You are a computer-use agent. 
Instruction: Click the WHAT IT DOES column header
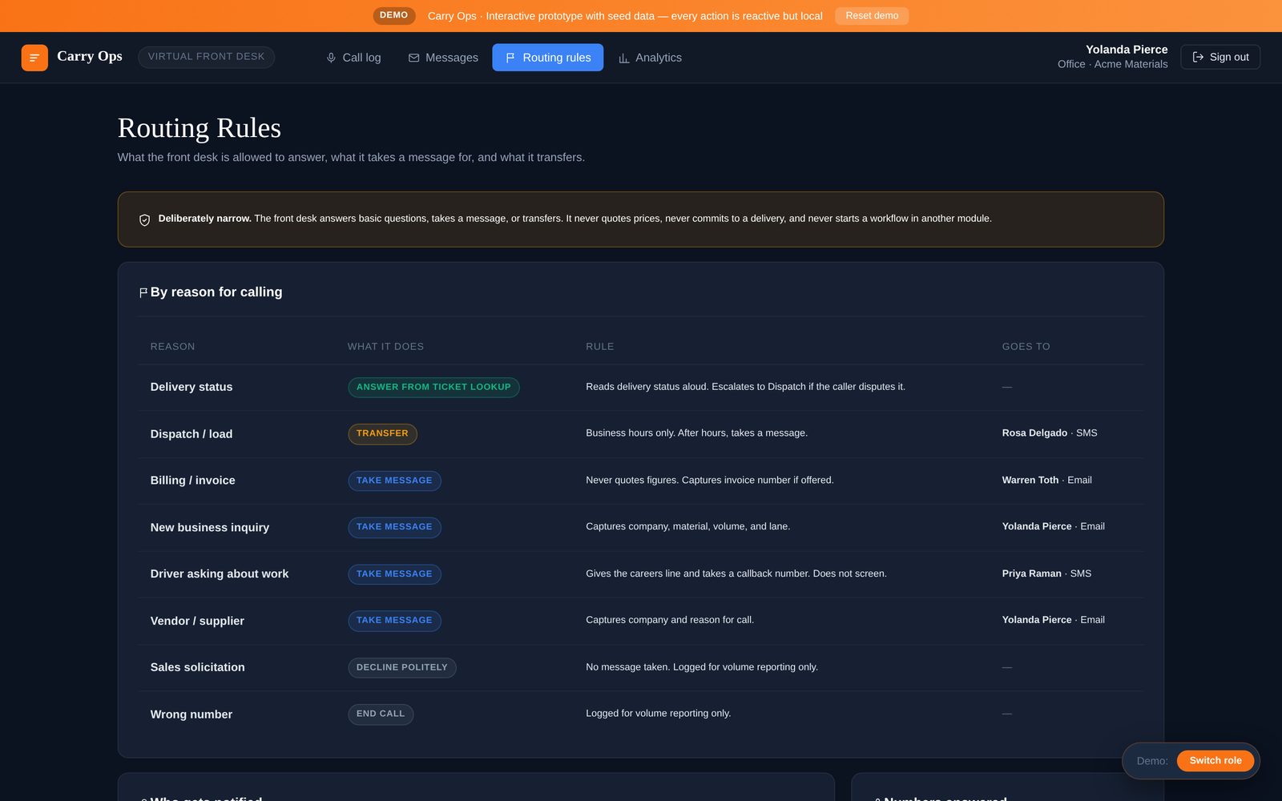point(385,347)
